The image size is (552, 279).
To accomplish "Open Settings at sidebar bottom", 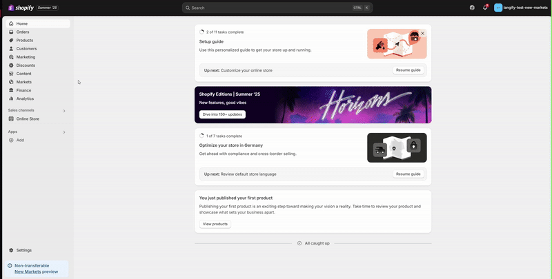I will (x=38, y=250).
